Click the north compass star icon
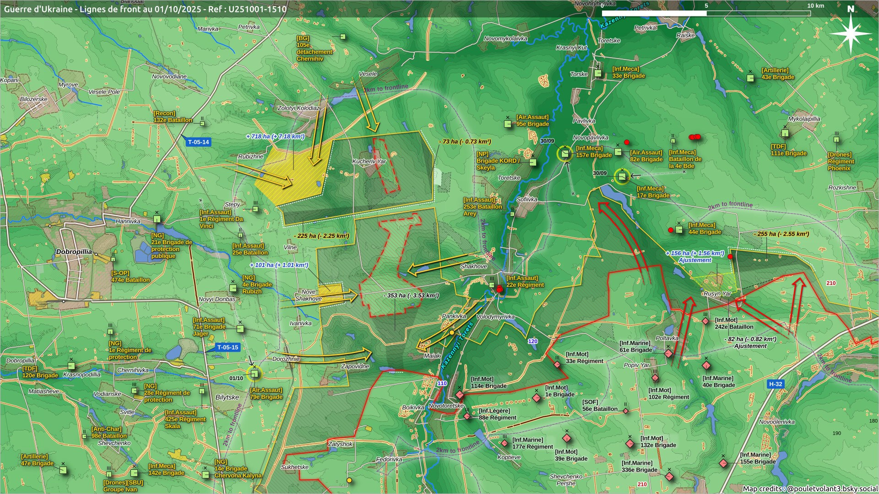The height and width of the screenshot is (494, 879). (x=850, y=33)
